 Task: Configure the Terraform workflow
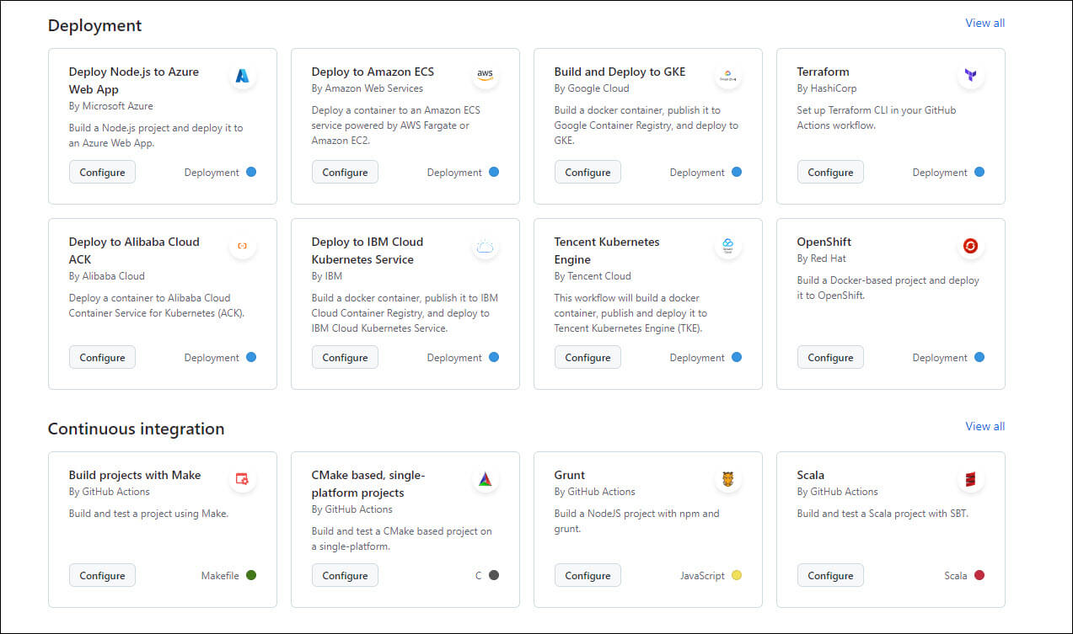[830, 172]
